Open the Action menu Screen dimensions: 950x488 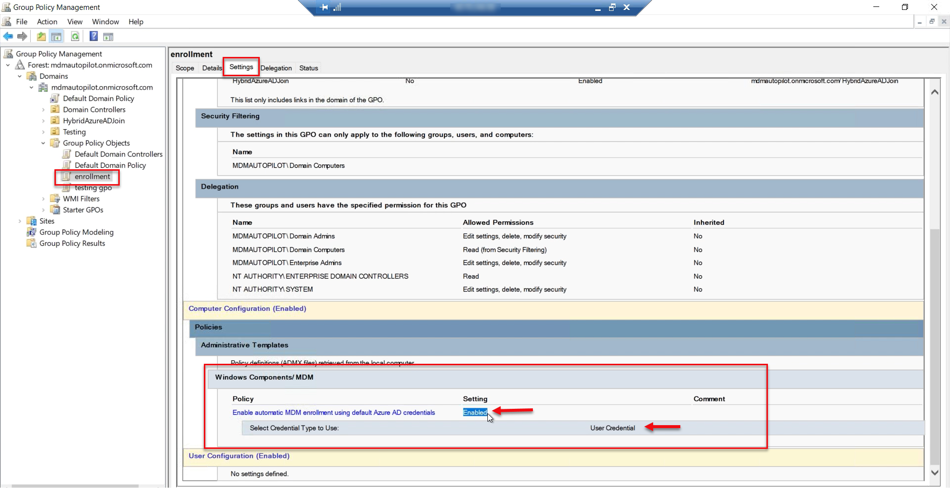(x=47, y=22)
